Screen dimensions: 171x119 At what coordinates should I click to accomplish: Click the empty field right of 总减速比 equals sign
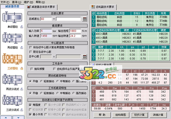pyautogui.click(x=68, y=19)
